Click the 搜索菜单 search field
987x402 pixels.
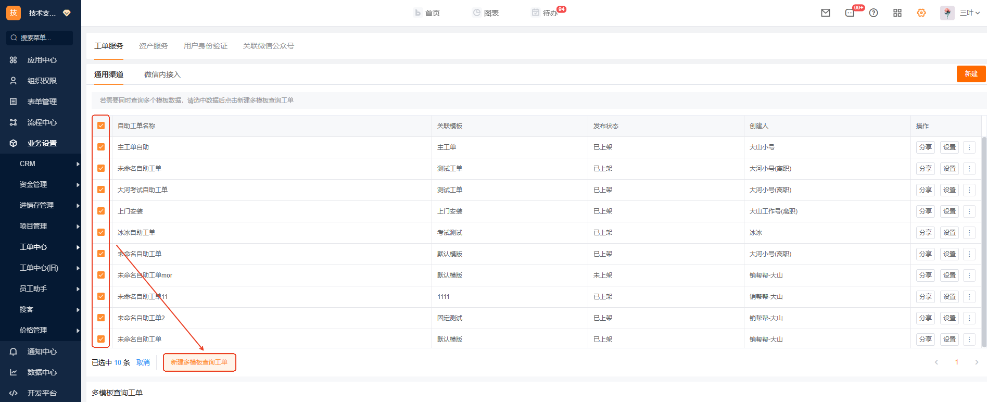(x=41, y=37)
